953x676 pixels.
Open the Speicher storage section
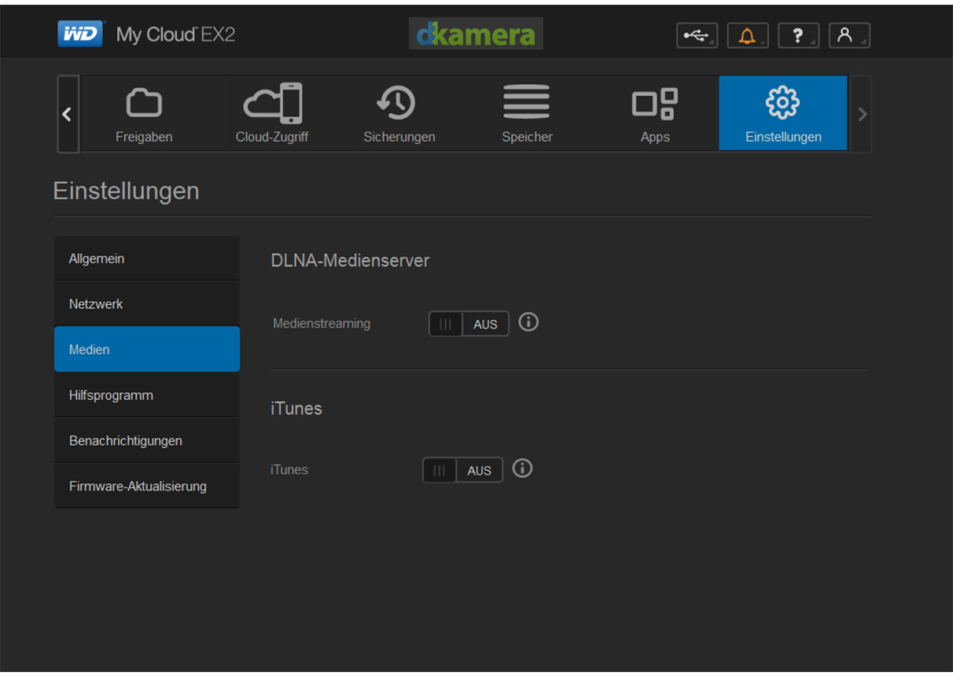527,113
